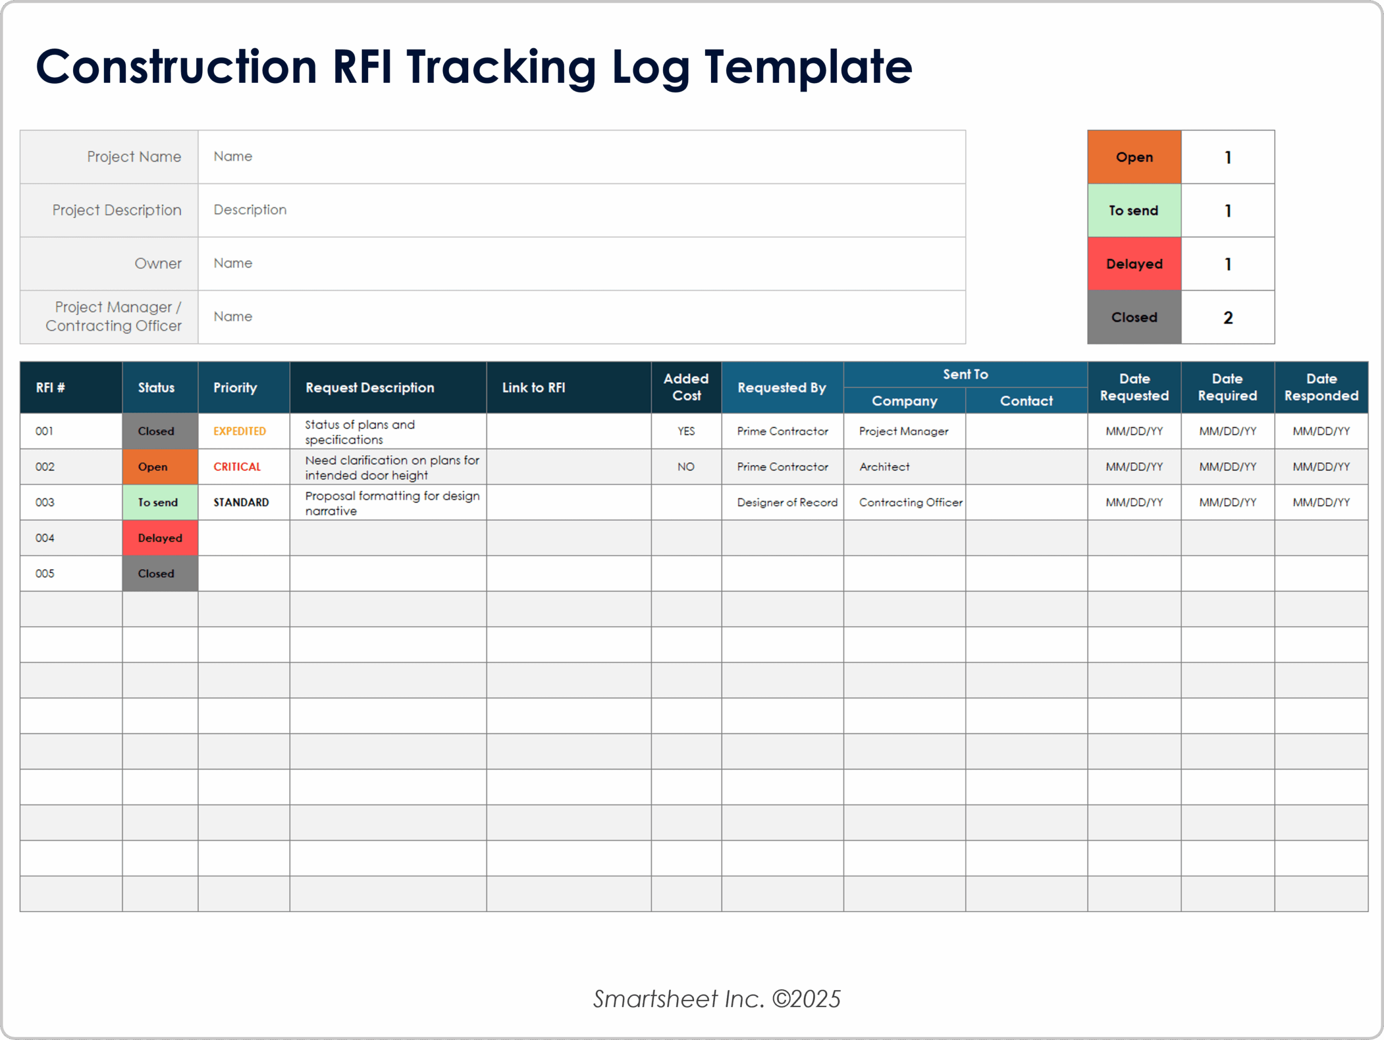Select the Delayed legend swatch
This screenshot has width=1384, height=1040.
pos(1134,263)
